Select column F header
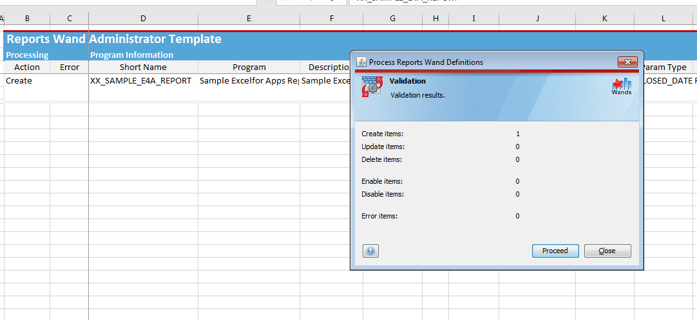 point(332,18)
